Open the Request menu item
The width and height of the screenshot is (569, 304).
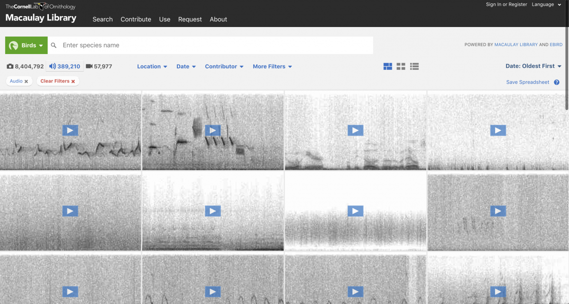pyautogui.click(x=190, y=19)
